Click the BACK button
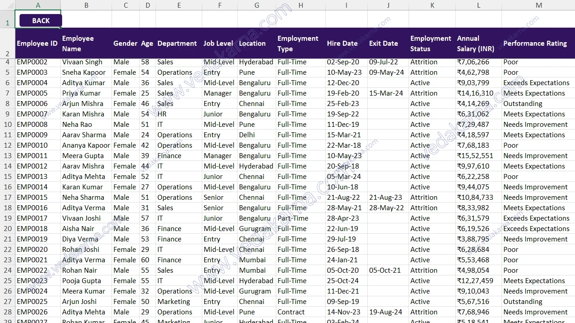The height and width of the screenshot is (323, 575). tap(41, 20)
